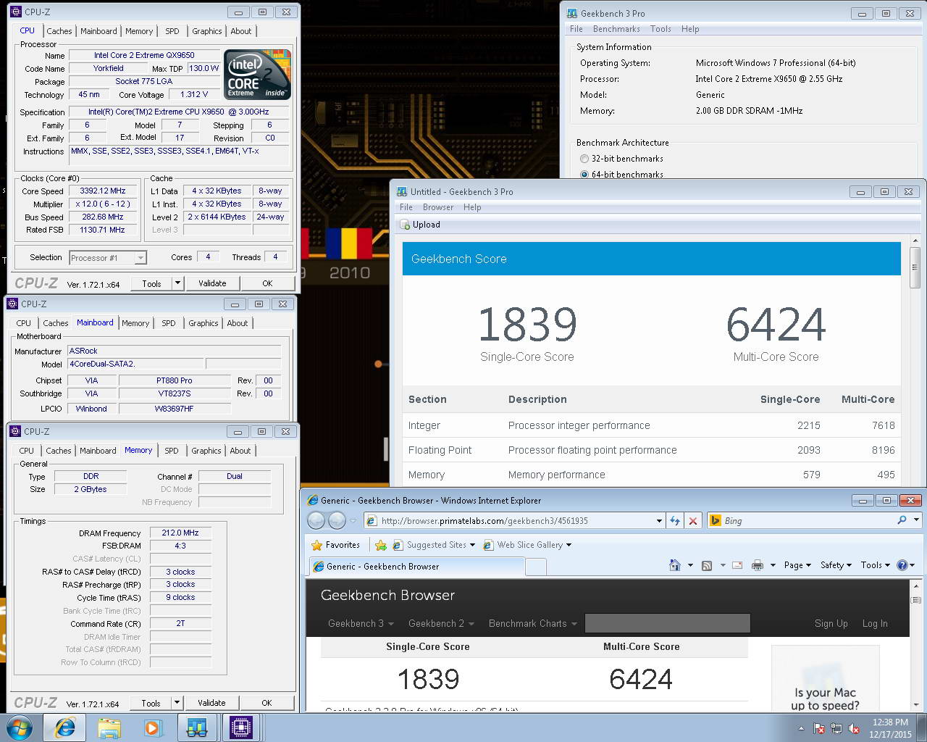Screen dimensions: 927x742
Task: Open Benchmarks menu in Geekbench 3 Pro
Action: 616,29
